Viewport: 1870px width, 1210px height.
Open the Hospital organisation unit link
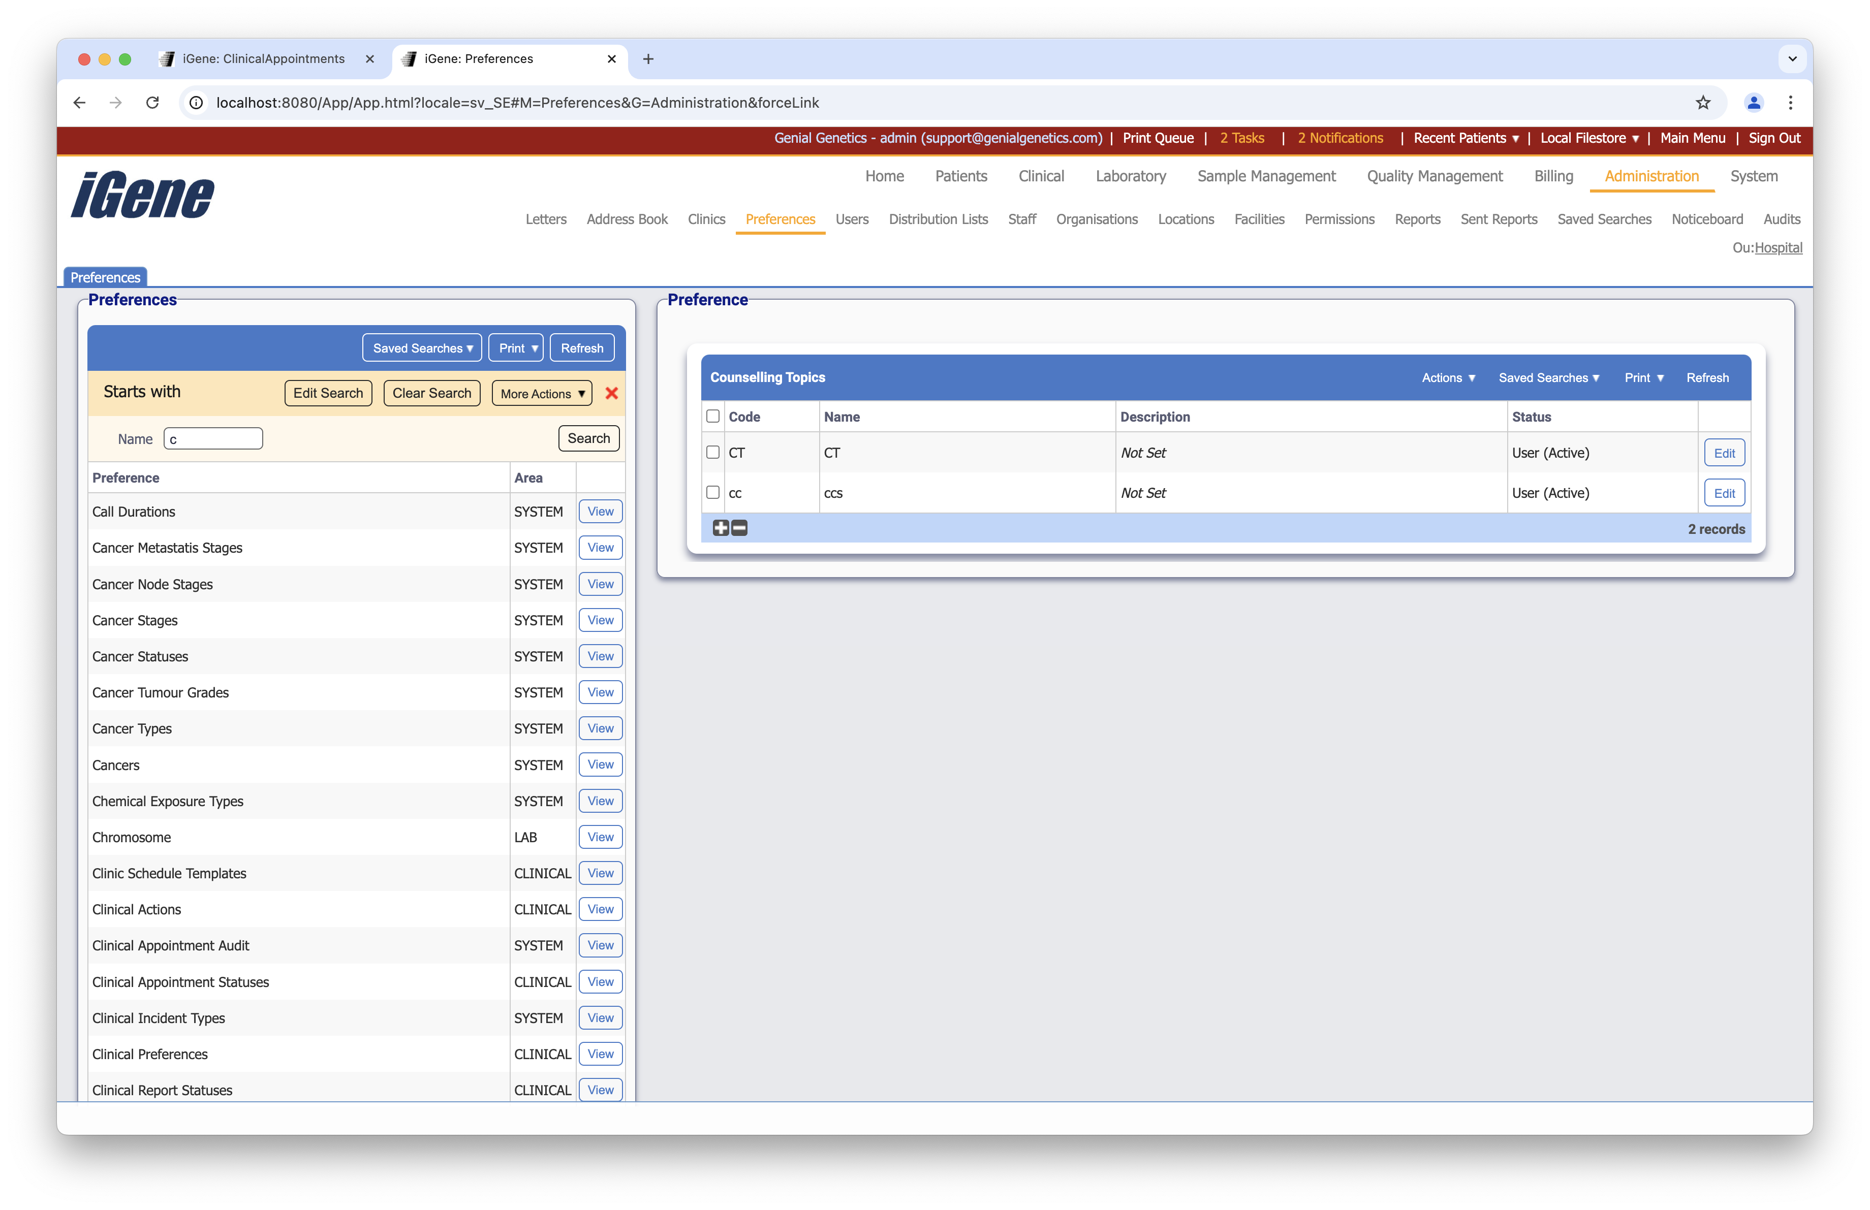(x=1778, y=248)
